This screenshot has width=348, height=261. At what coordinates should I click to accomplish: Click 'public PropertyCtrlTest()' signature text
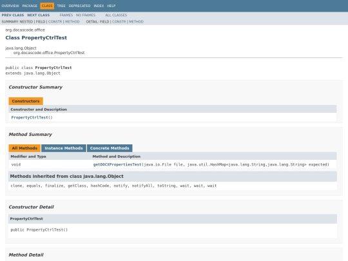(39, 229)
